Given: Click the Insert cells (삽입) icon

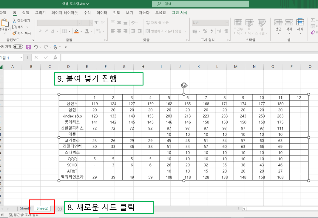Looking at the screenshot, I should (278, 22).
